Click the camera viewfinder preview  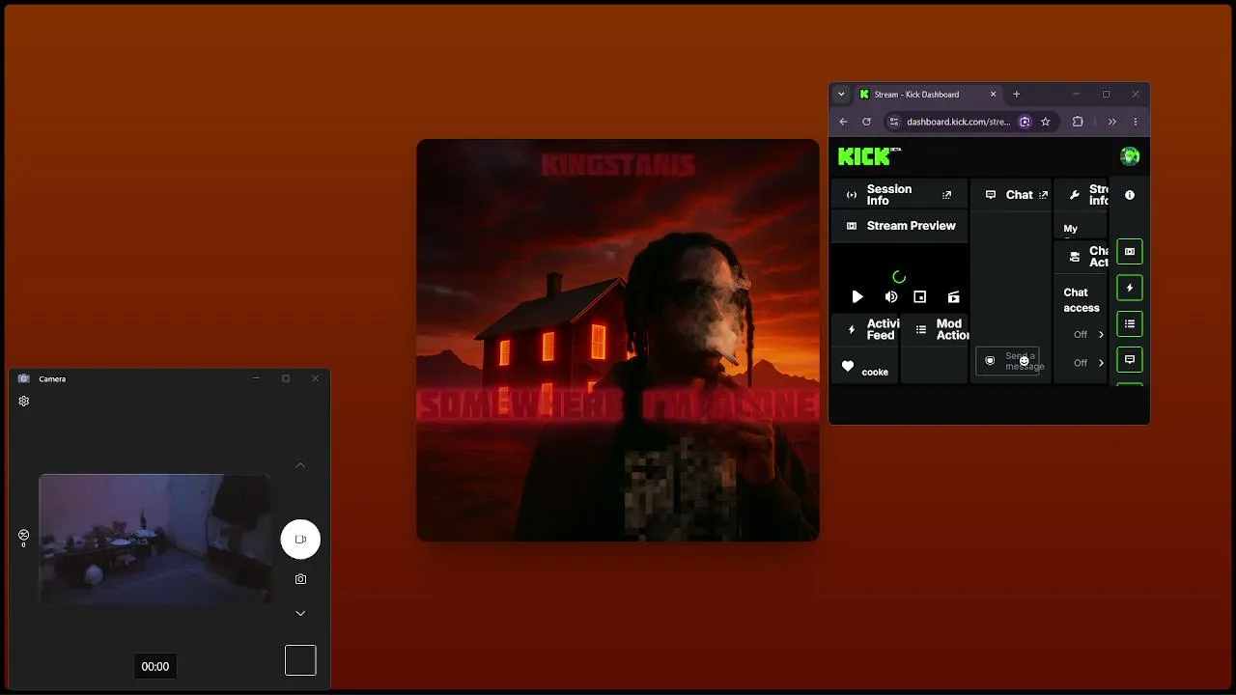154,540
